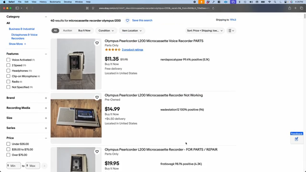Open Sort: Price + Shipping dropdown

point(205,31)
